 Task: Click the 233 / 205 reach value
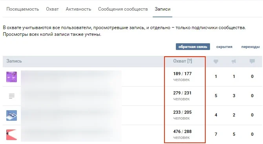(x=182, y=112)
